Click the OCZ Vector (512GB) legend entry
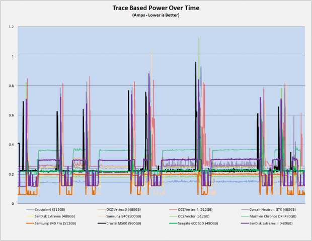This screenshot has height=241, width=312. 189,216
